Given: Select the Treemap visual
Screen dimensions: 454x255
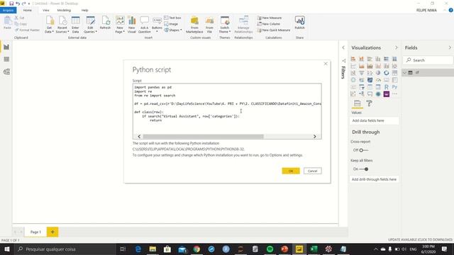Looking at the screenshot, I should point(394,73).
